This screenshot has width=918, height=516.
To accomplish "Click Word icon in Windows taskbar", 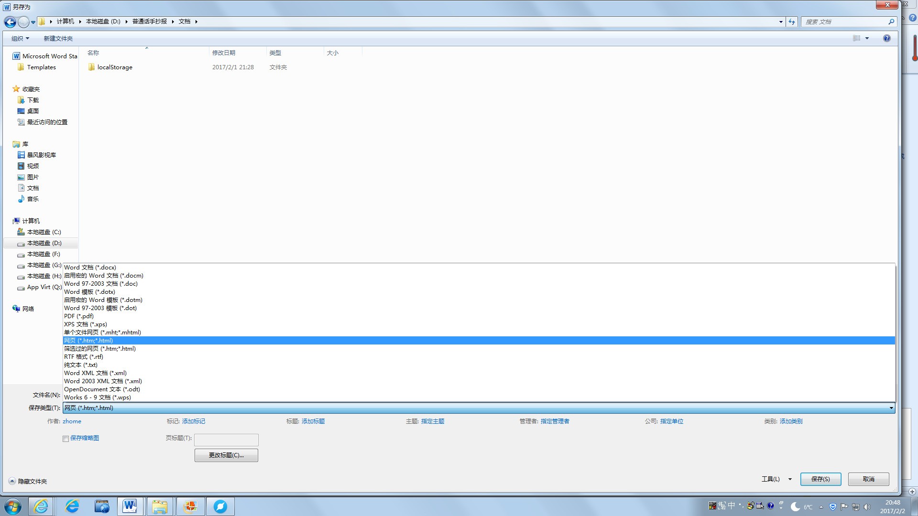I will click(130, 506).
